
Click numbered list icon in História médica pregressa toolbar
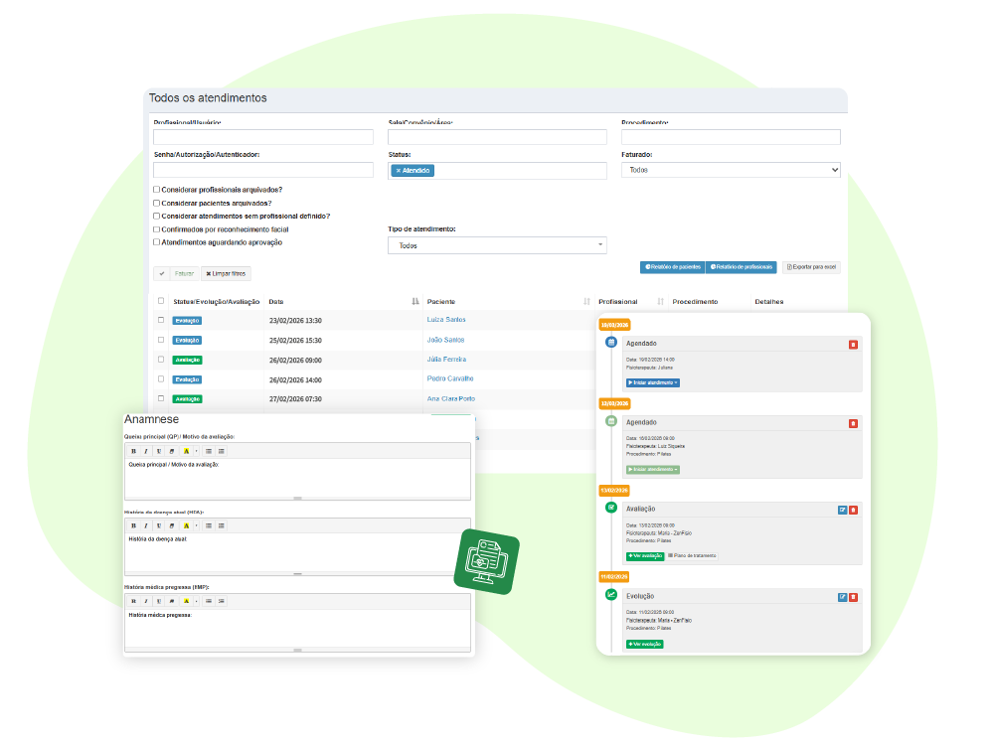pyautogui.click(x=222, y=601)
